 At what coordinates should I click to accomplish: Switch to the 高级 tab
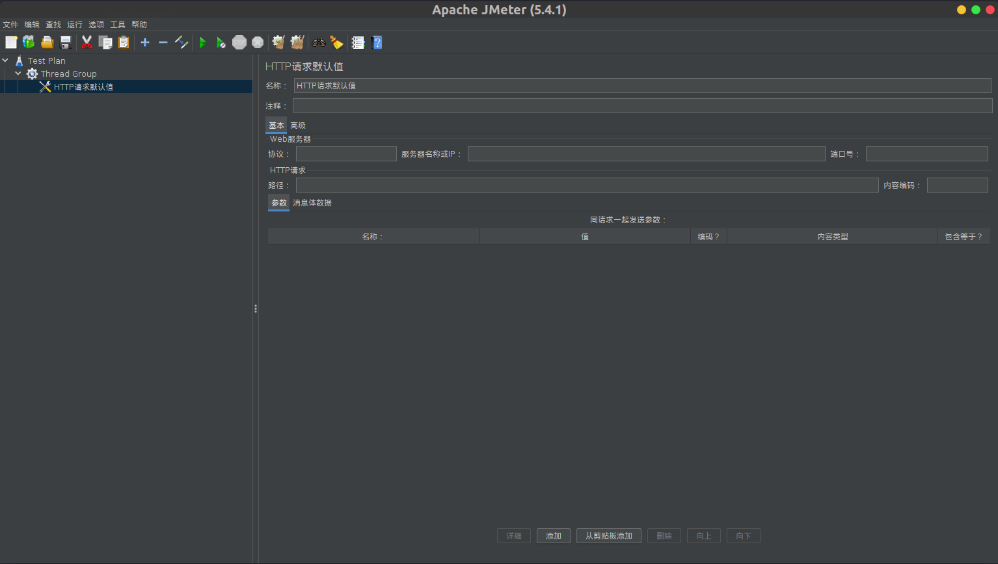298,126
